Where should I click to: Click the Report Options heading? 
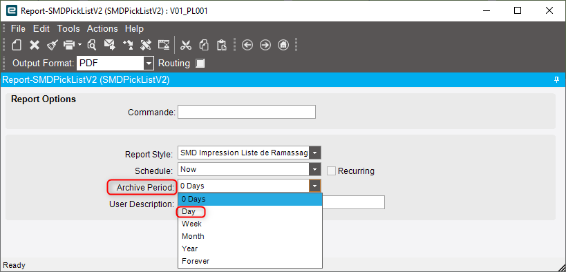(x=44, y=99)
